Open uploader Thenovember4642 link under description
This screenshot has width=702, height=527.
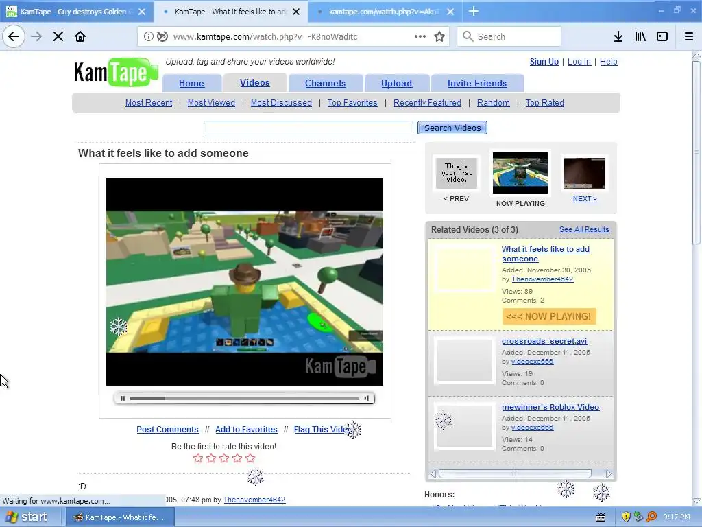[x=254, y=500]
